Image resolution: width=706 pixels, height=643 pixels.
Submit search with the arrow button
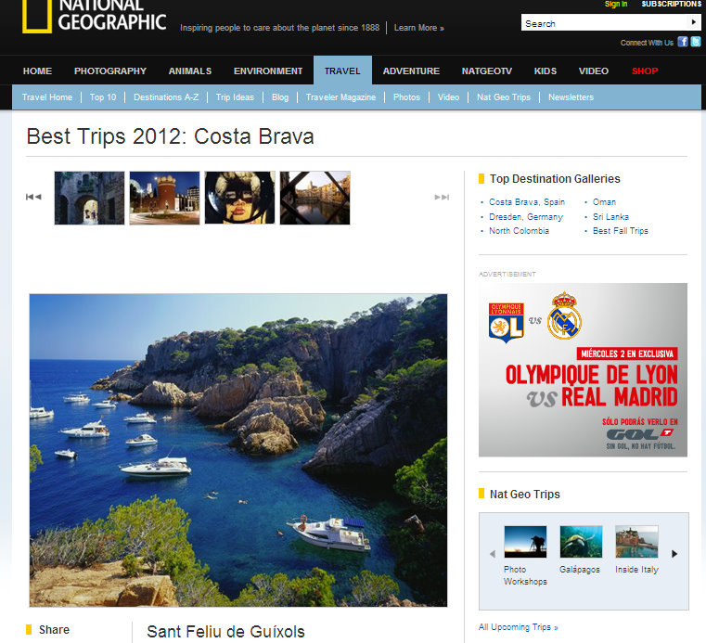[x=693, y=22]
